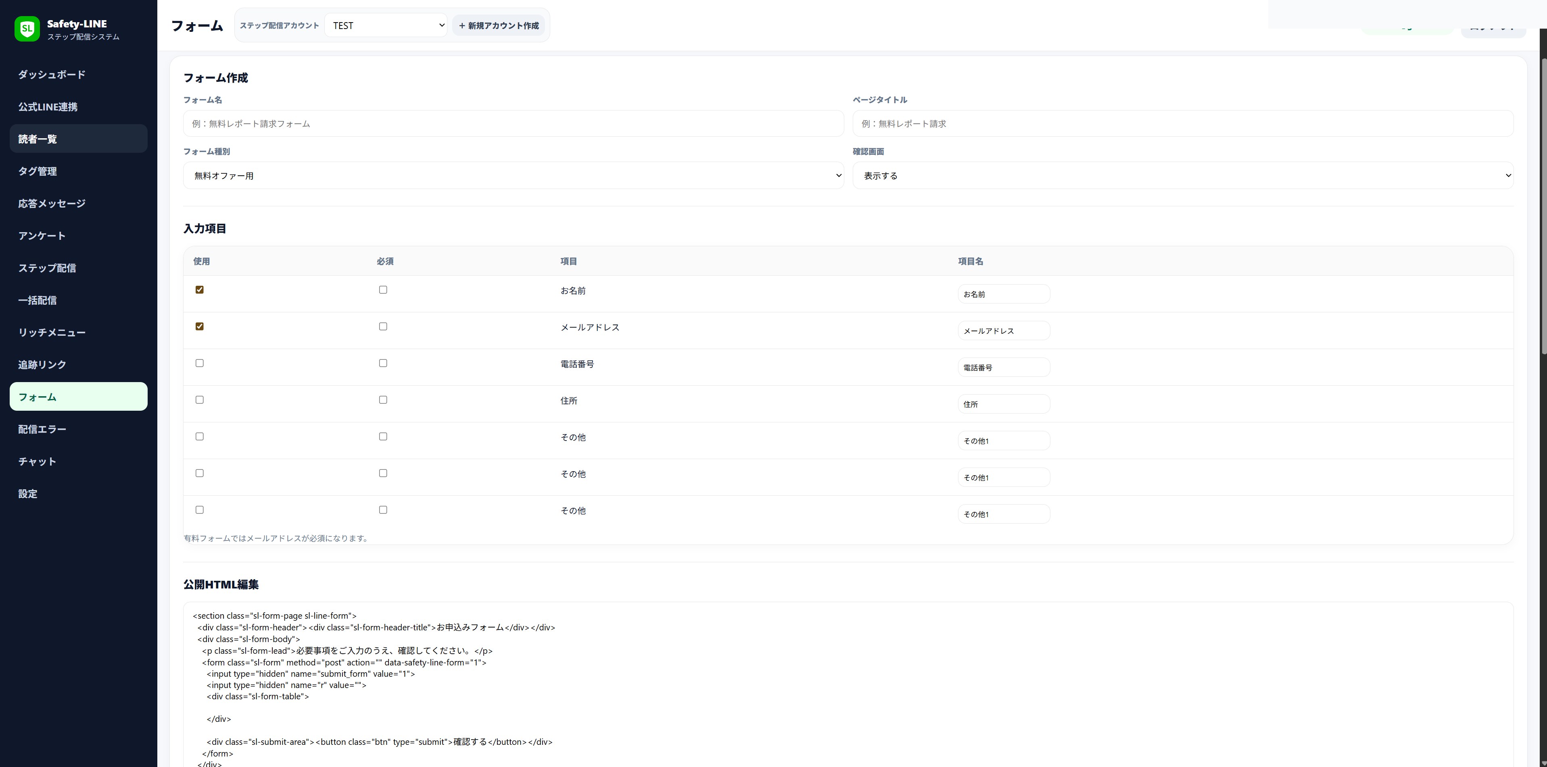Open the ステップ配信アカウント TEST dropdown
This screenshot has height=767, width=1547.
click(x=386, y=25)
